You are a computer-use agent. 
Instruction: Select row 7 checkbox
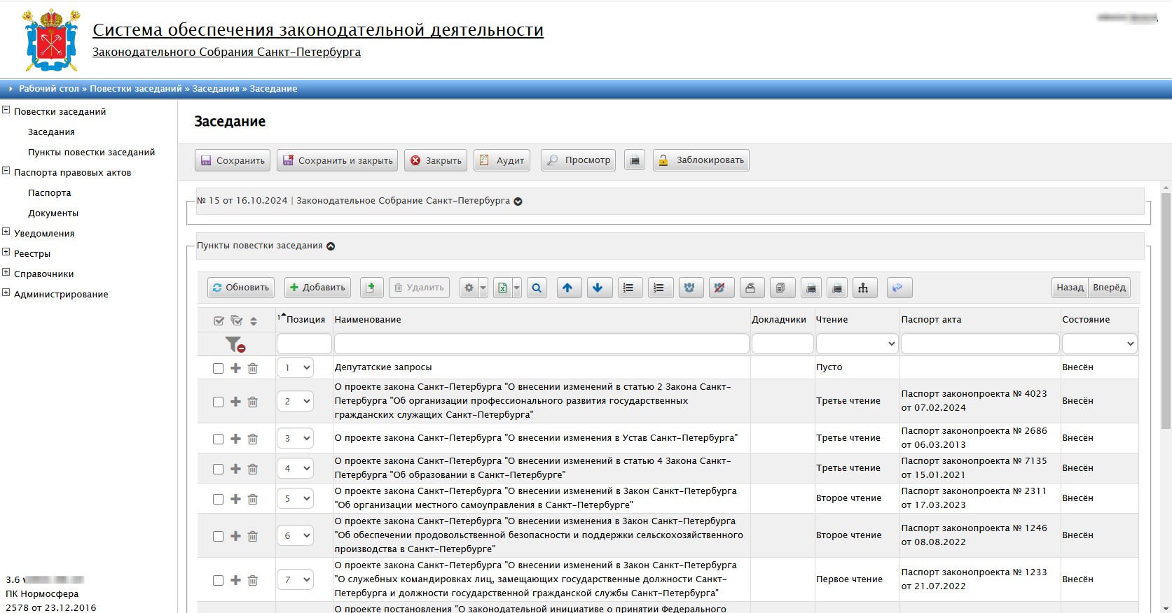[x=218, y=580]
